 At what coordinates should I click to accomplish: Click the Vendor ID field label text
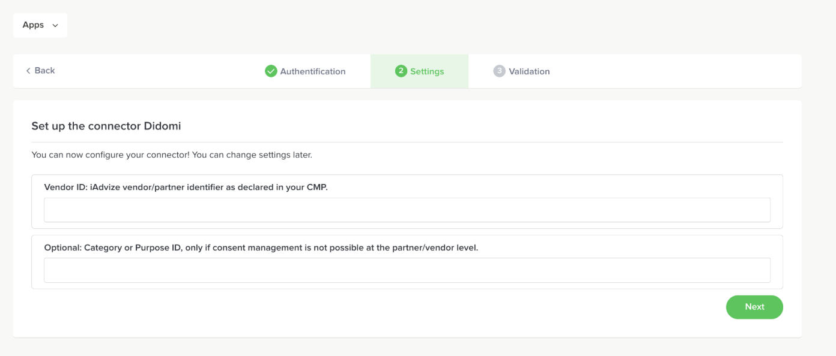(186, 187)
